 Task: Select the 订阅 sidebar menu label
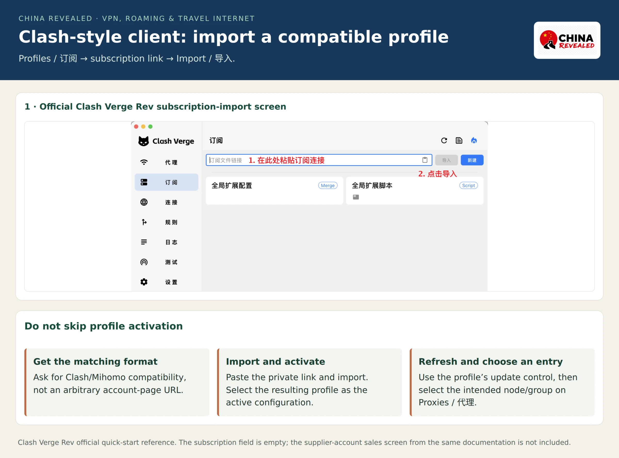point(171,182)
